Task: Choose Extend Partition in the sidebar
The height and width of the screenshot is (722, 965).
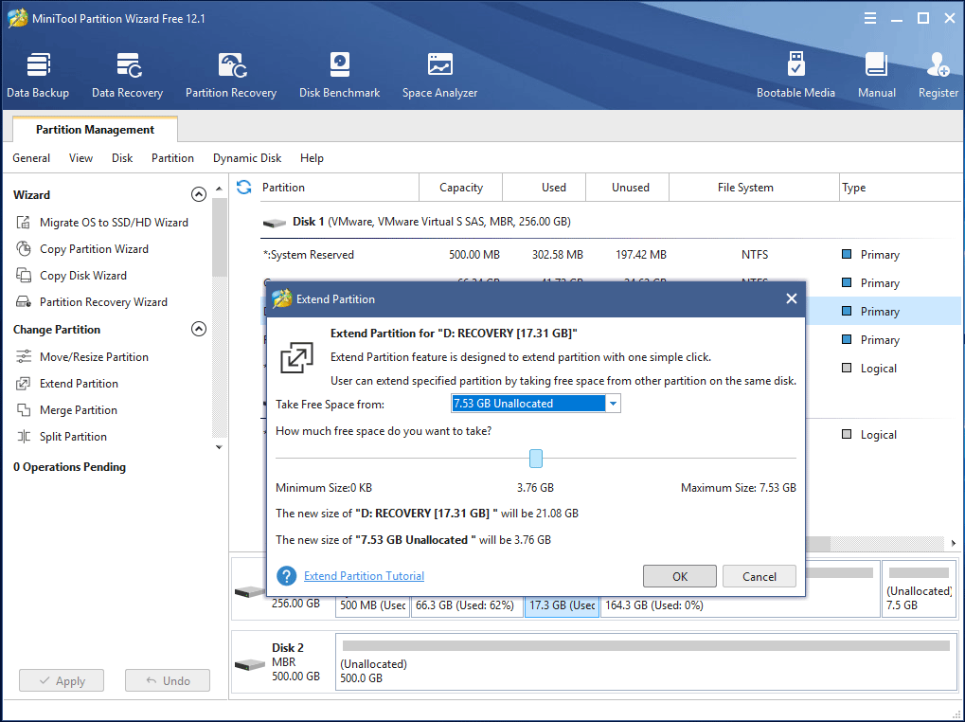Action: click(x=67, y=384)
